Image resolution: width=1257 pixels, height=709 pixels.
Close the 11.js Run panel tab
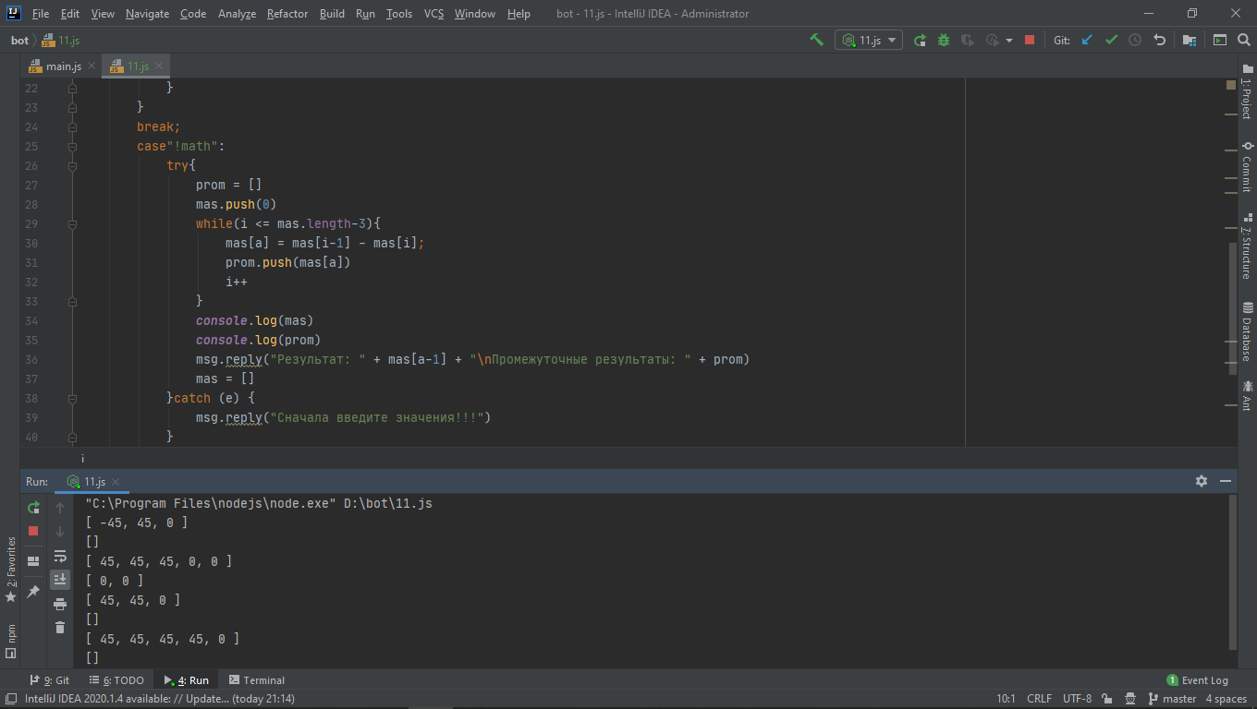116,482
